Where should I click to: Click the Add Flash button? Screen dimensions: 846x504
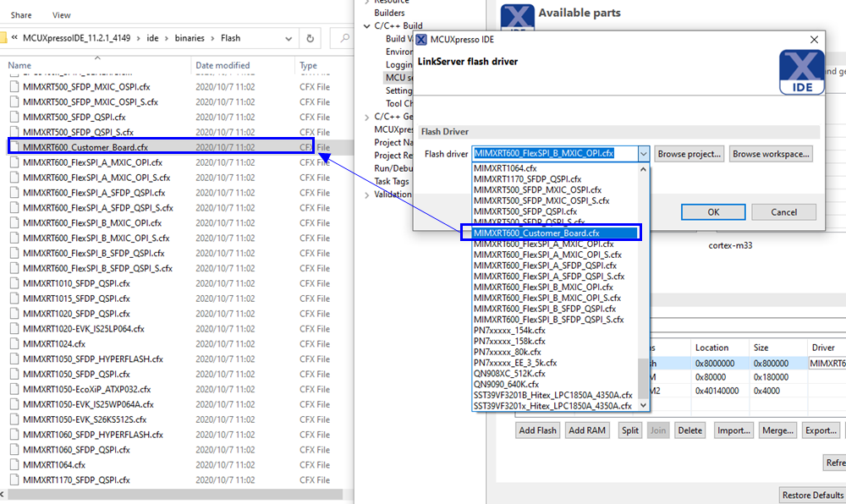pyautogui.click(x=537, y=430)
